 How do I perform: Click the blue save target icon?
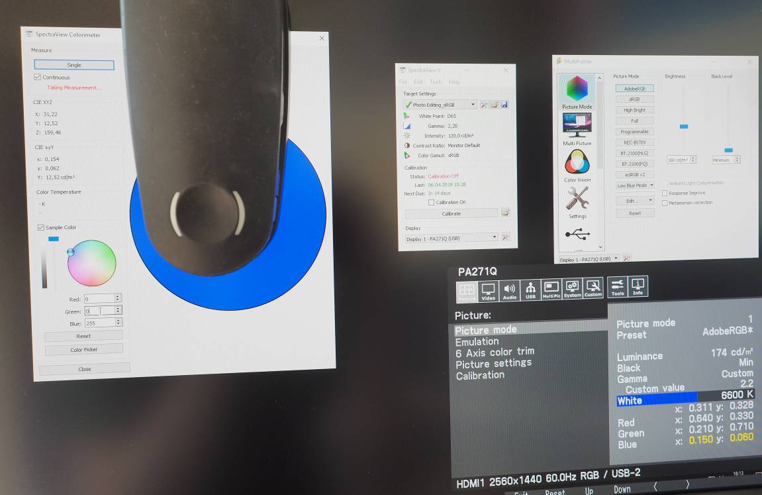(x=504, y=105)
